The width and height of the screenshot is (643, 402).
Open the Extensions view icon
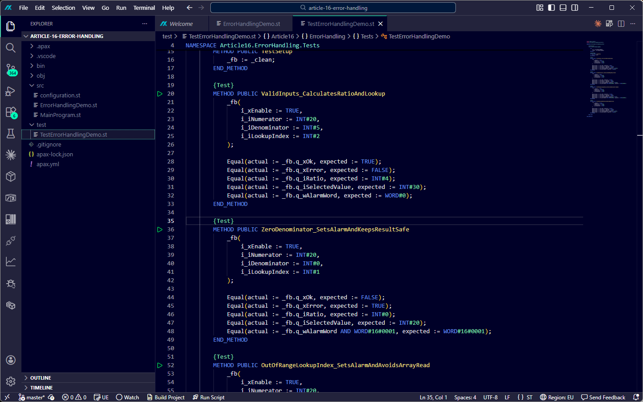coord(11,112)
